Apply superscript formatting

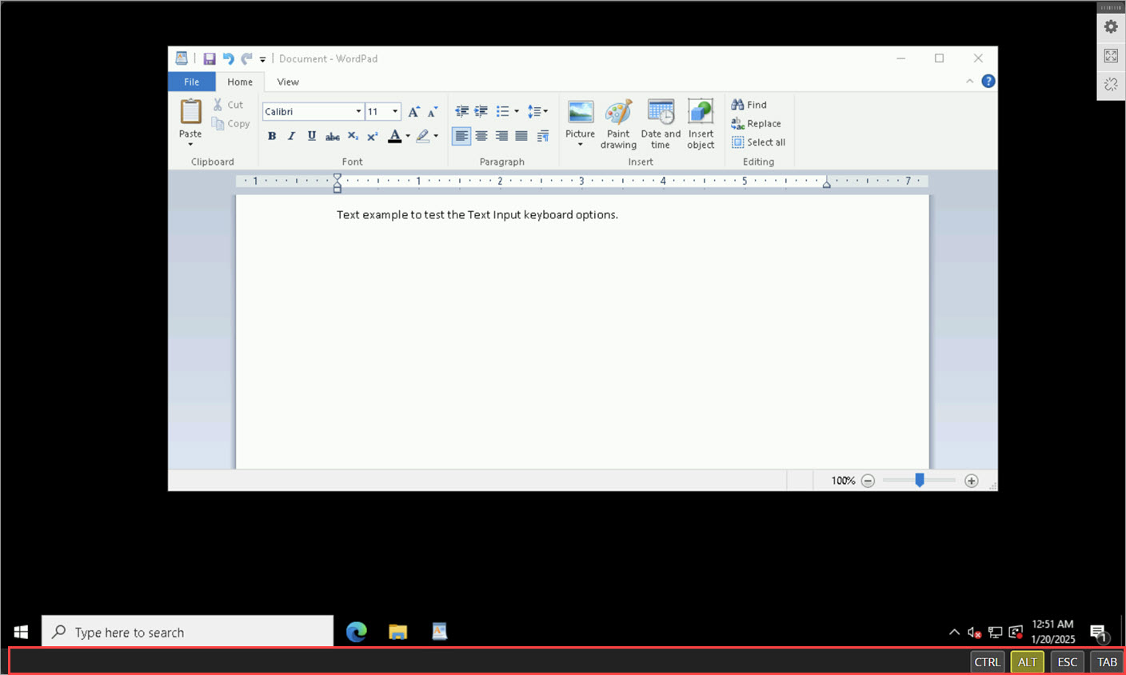372,136
